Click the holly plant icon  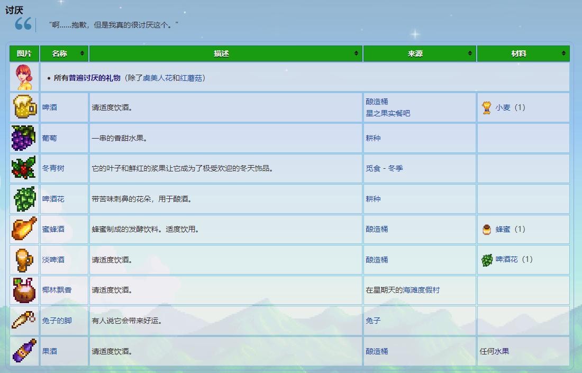click(x=24, y=168)
